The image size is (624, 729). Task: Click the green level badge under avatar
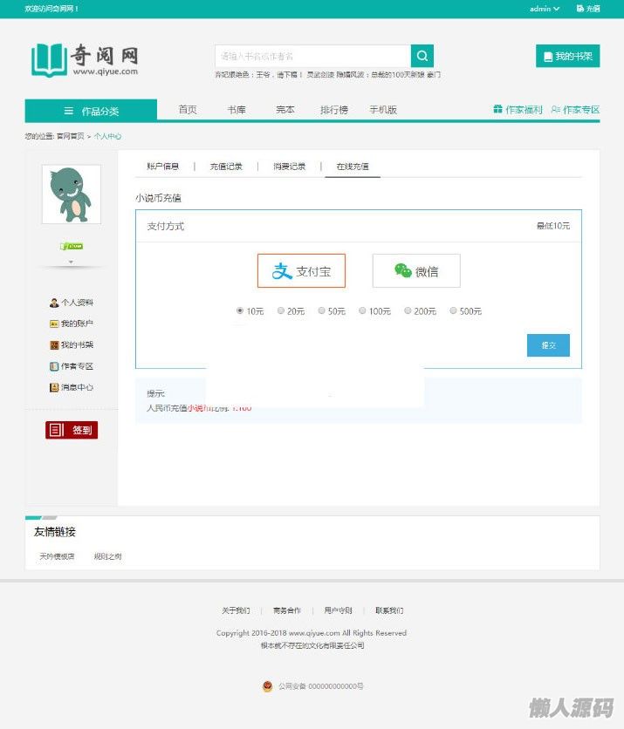click(x=72, y=246)
